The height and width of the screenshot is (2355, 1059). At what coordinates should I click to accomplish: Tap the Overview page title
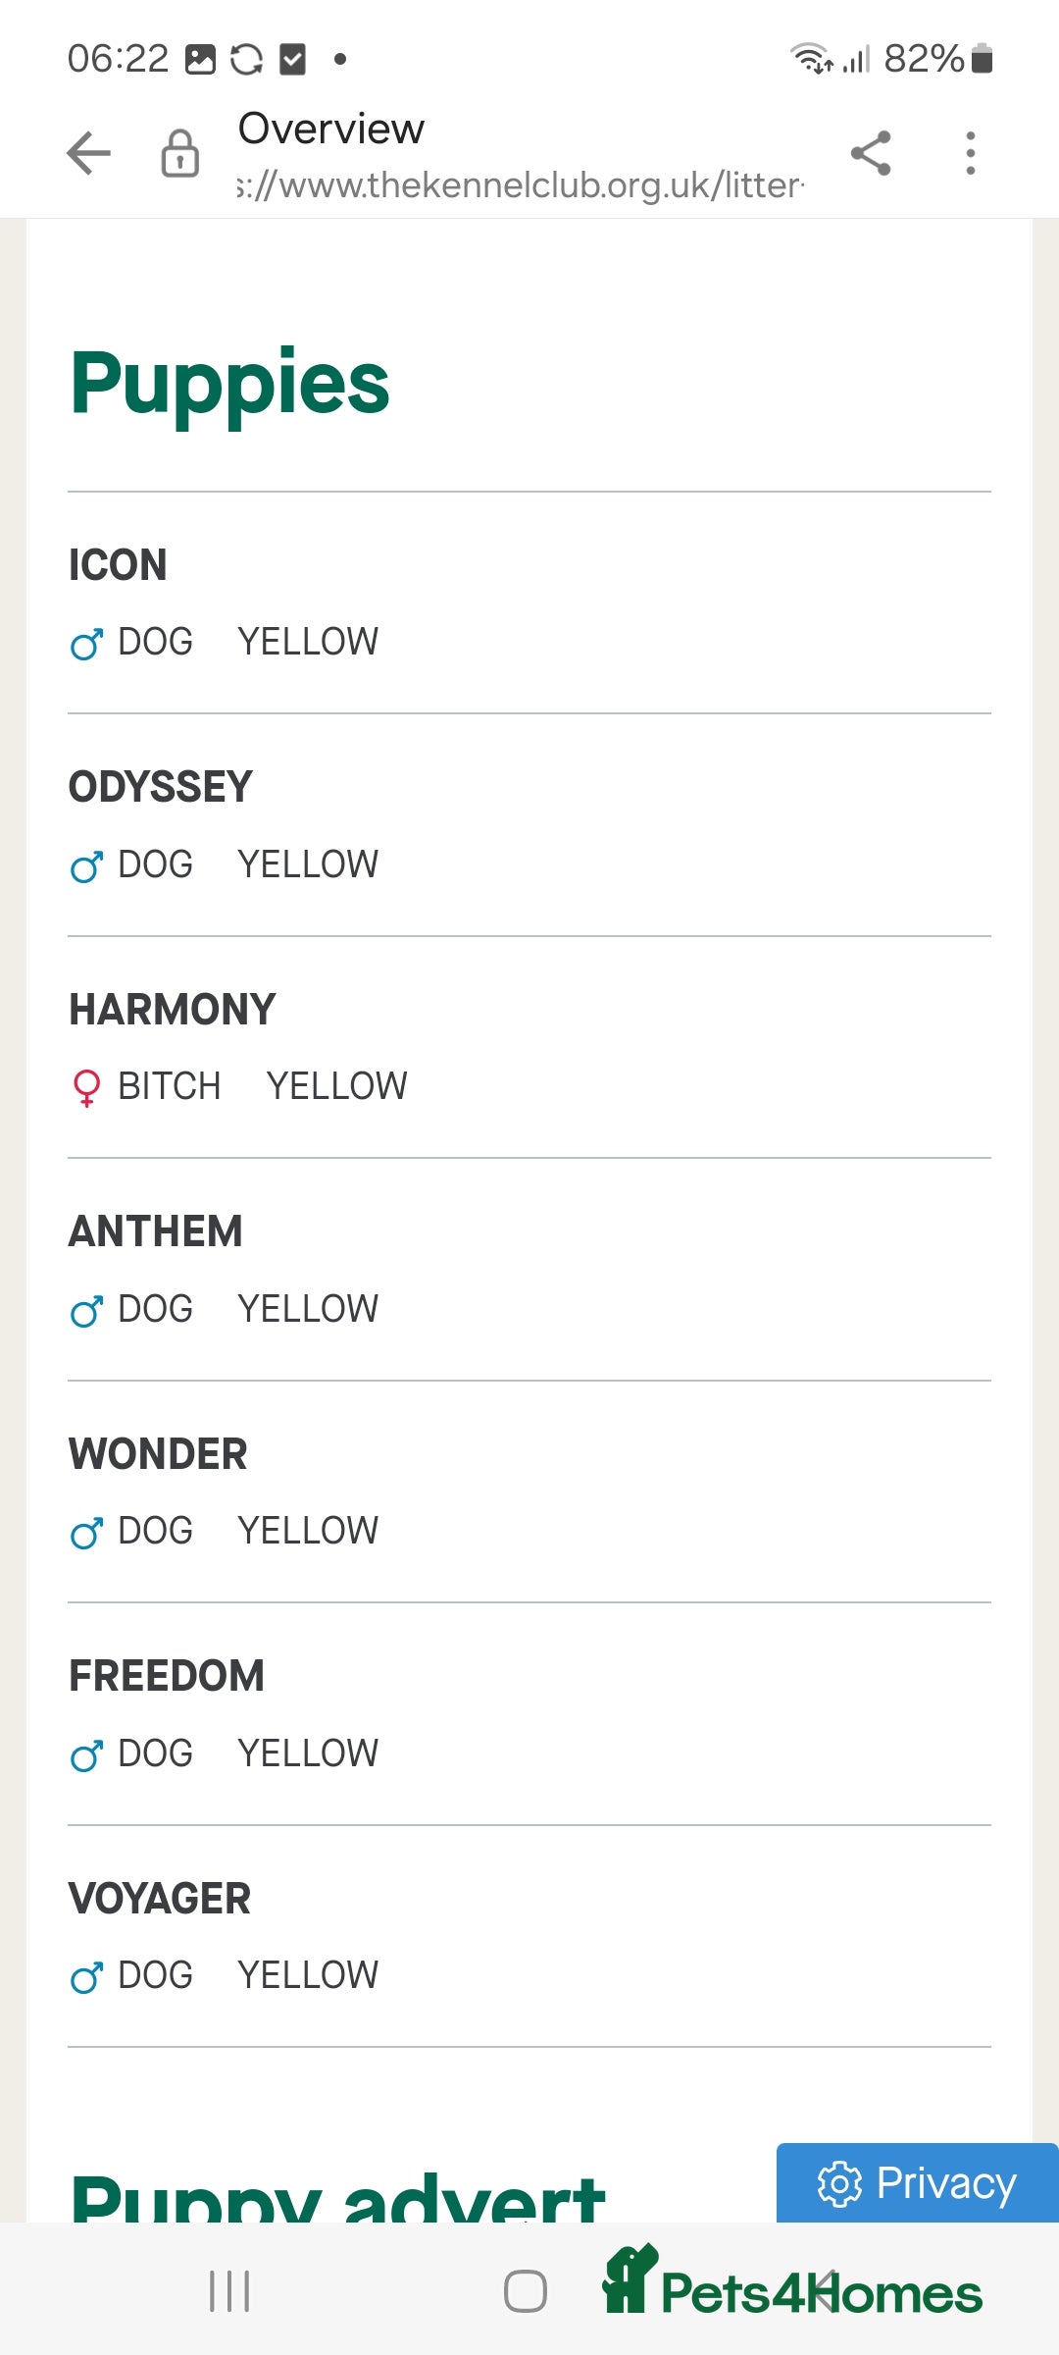tap(331, 129)
